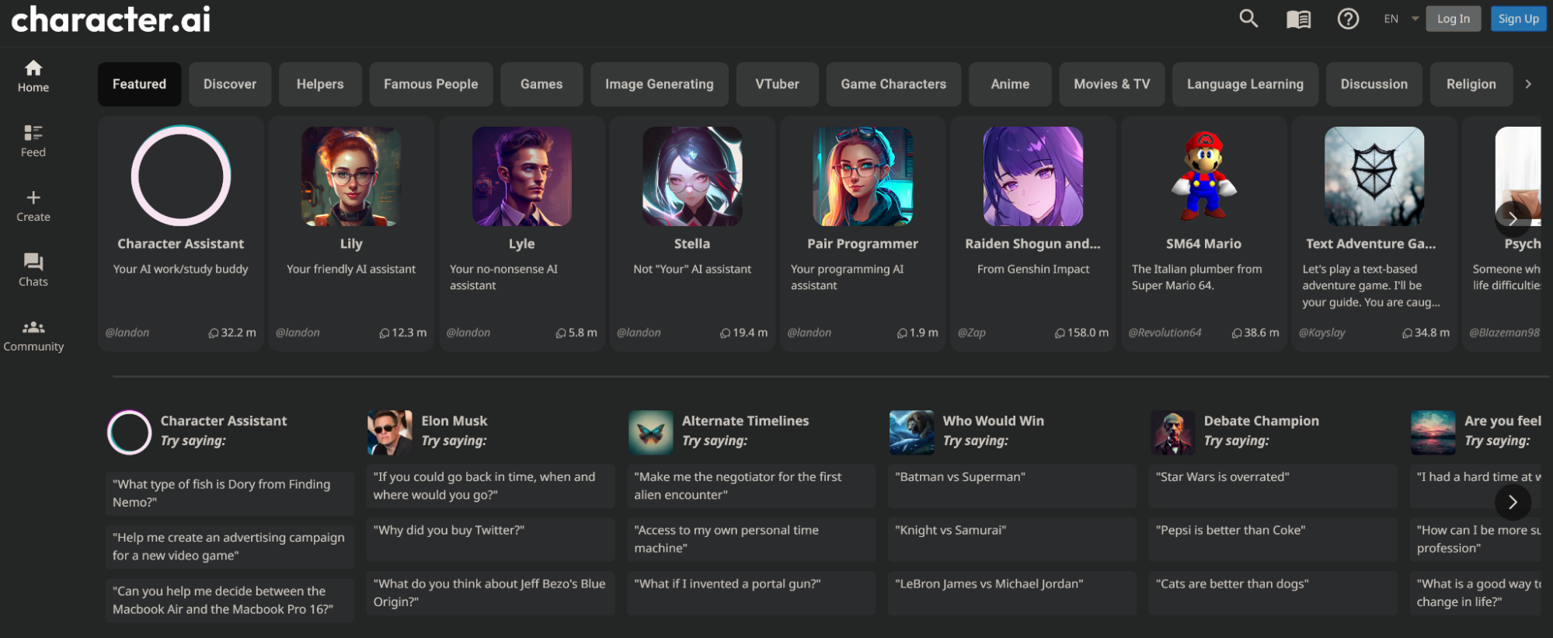The image size is (1553, 638).
Task: Open the Feed sidebar icon
Action: [33, 141]
